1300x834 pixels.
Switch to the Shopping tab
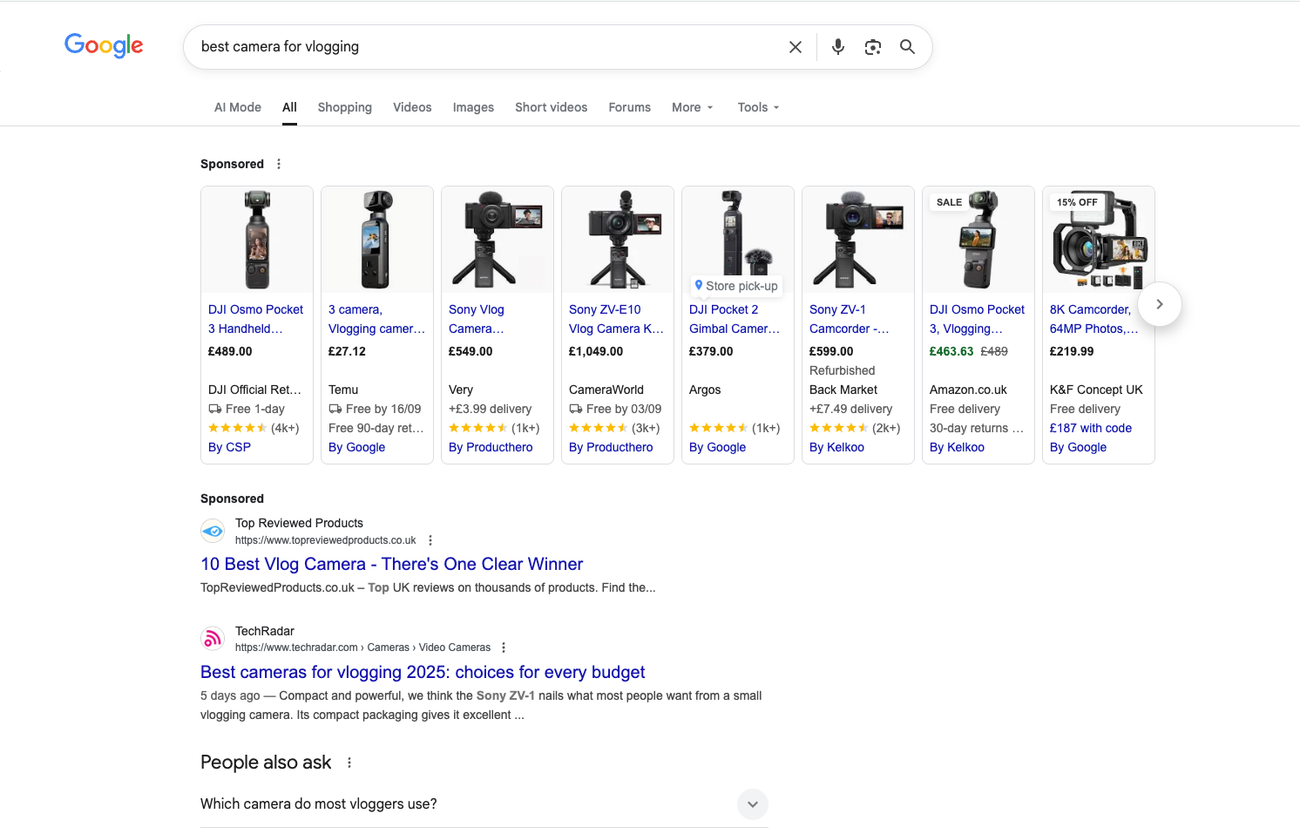344,106
